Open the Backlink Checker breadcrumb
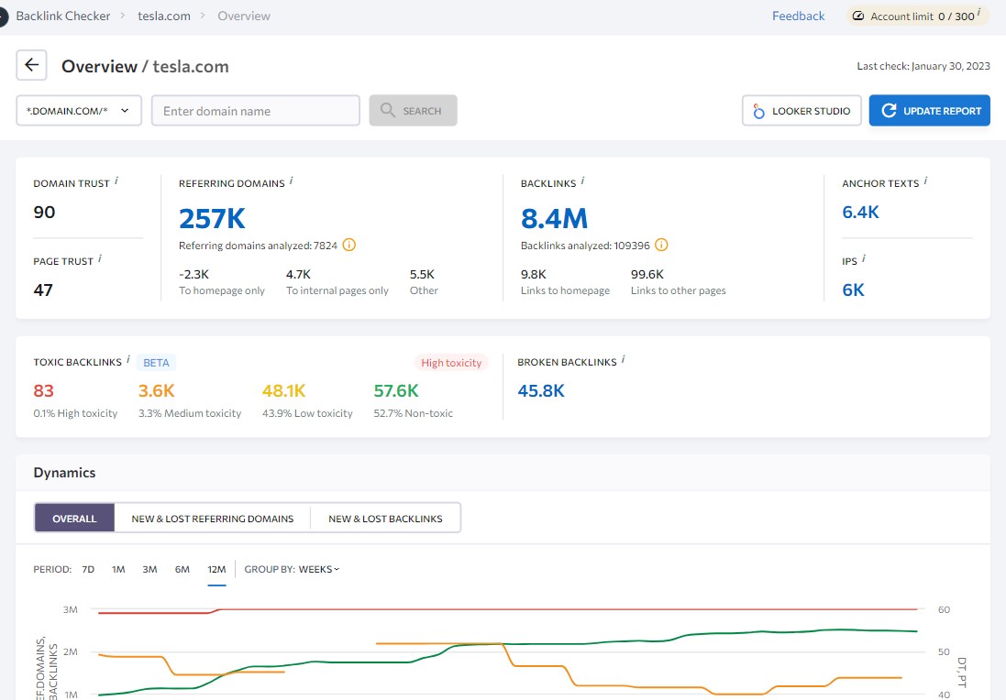 click(62, 16)
